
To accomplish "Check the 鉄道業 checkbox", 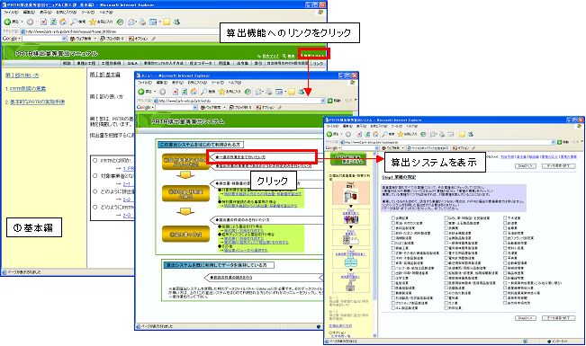I will [x=505, y=223].
